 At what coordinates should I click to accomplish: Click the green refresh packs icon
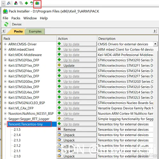[6, 24]
